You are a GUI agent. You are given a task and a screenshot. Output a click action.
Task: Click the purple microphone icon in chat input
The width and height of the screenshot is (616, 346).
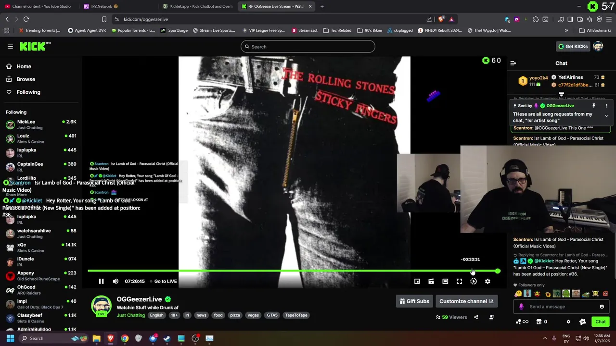coord(521,307)
